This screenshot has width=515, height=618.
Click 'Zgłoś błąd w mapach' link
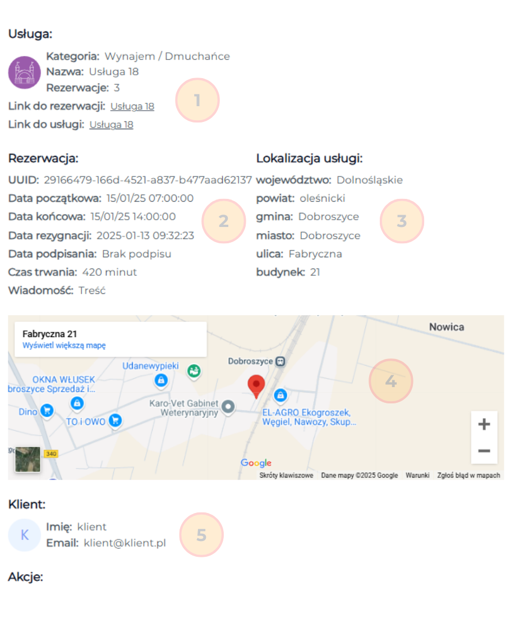(468, 475)
